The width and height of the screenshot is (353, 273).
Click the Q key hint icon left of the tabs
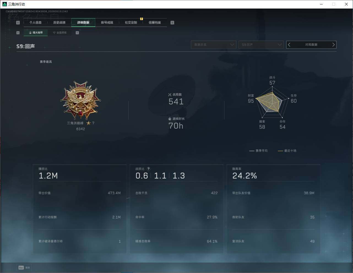[x=18, y=23]
